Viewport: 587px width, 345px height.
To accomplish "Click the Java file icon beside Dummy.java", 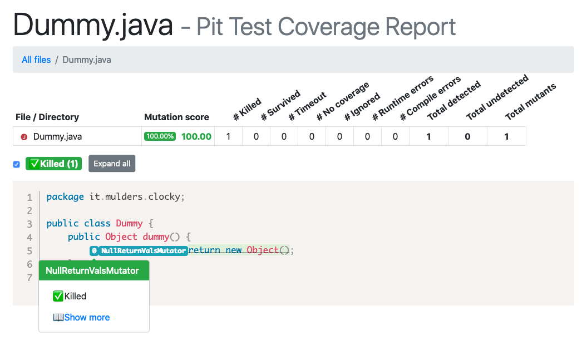I will click(x=24, y=137).
